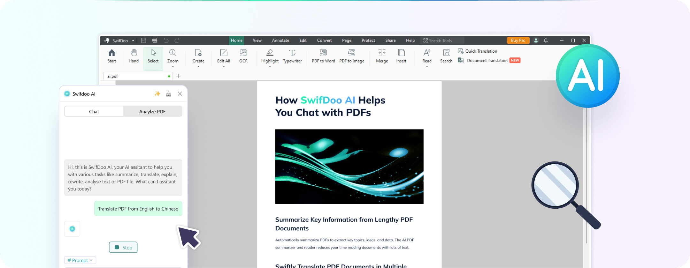The width and height of the screenshot is (690, 268).
Task: Click the redo arrow
Action: (177, 41)
